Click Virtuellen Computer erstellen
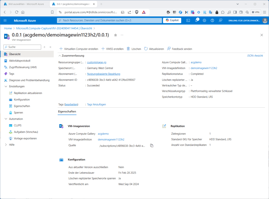 [x=79, y=49]
